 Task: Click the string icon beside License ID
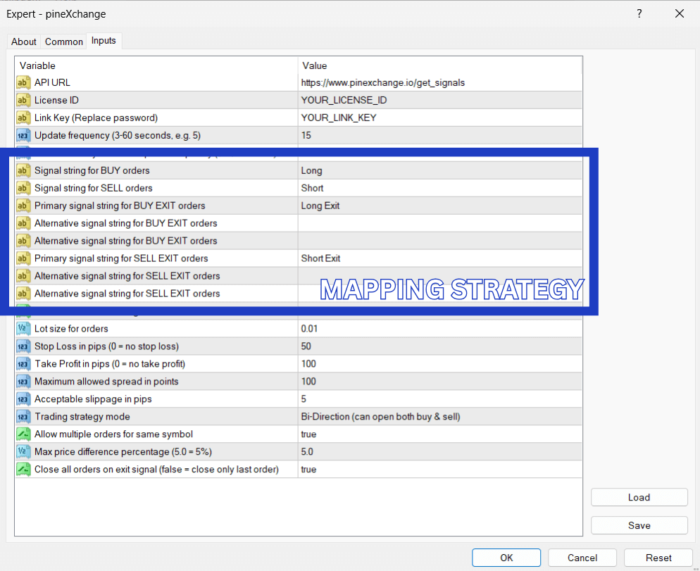tap(23, 100)
